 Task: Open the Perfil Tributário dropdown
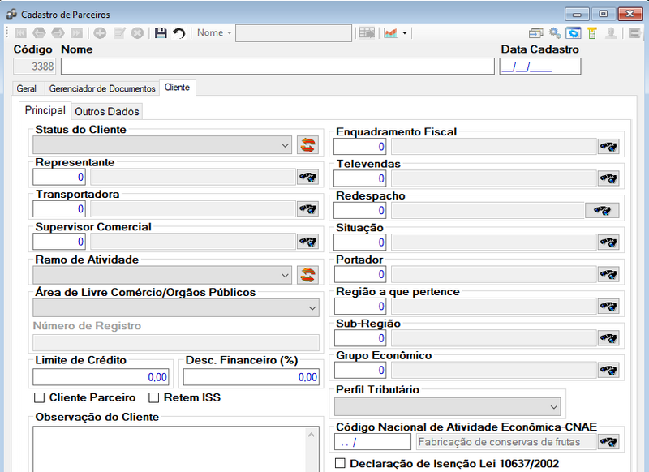pyautogui.click(x=448, y=407)
